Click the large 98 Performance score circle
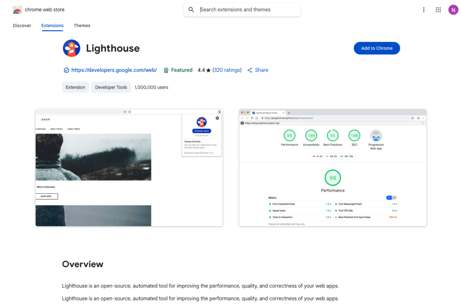 point(333,178)
